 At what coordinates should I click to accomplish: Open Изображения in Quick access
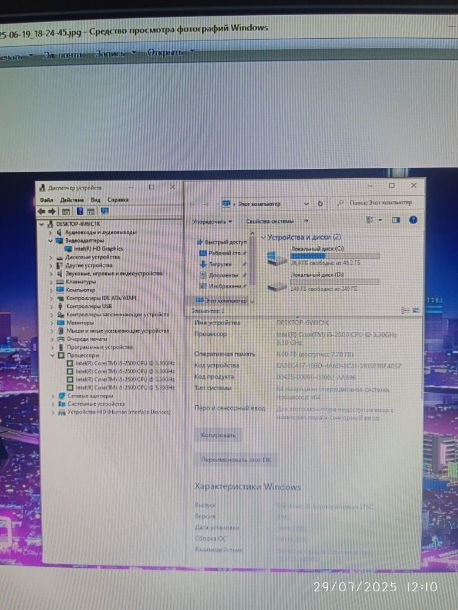coord(223,286)
